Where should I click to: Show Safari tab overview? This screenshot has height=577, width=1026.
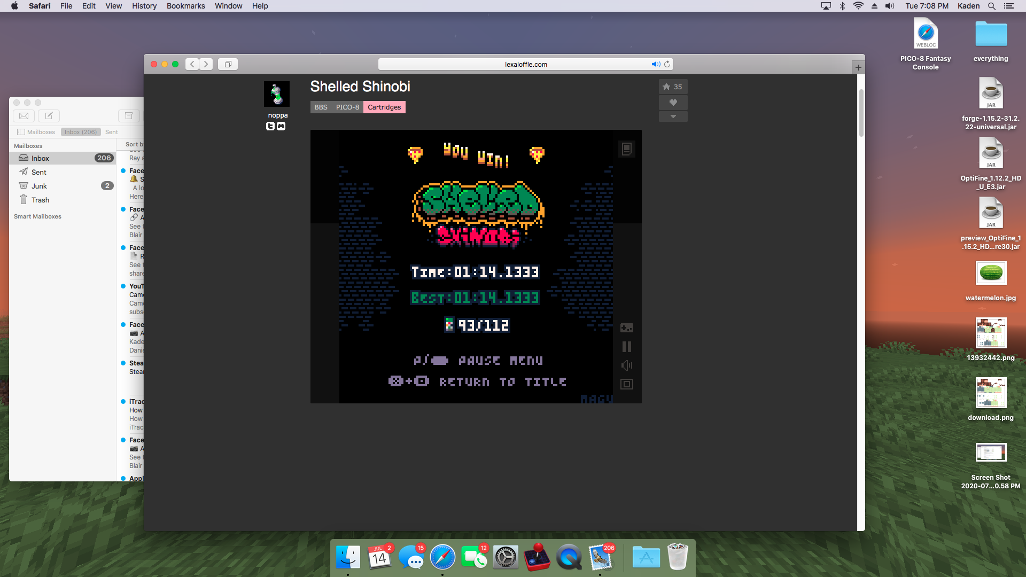[228, 64]
